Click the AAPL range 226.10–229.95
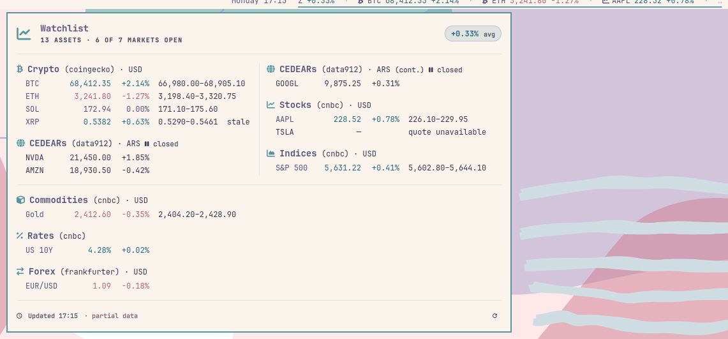 [x=438, y=119]
